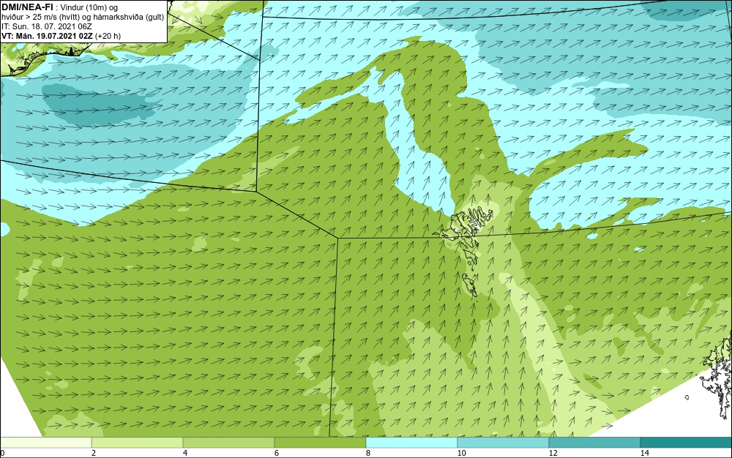Click the 4–6 m/s legend color band
Image resolution: width=732 pixels, height=458 pixels.
pos(228,443)
